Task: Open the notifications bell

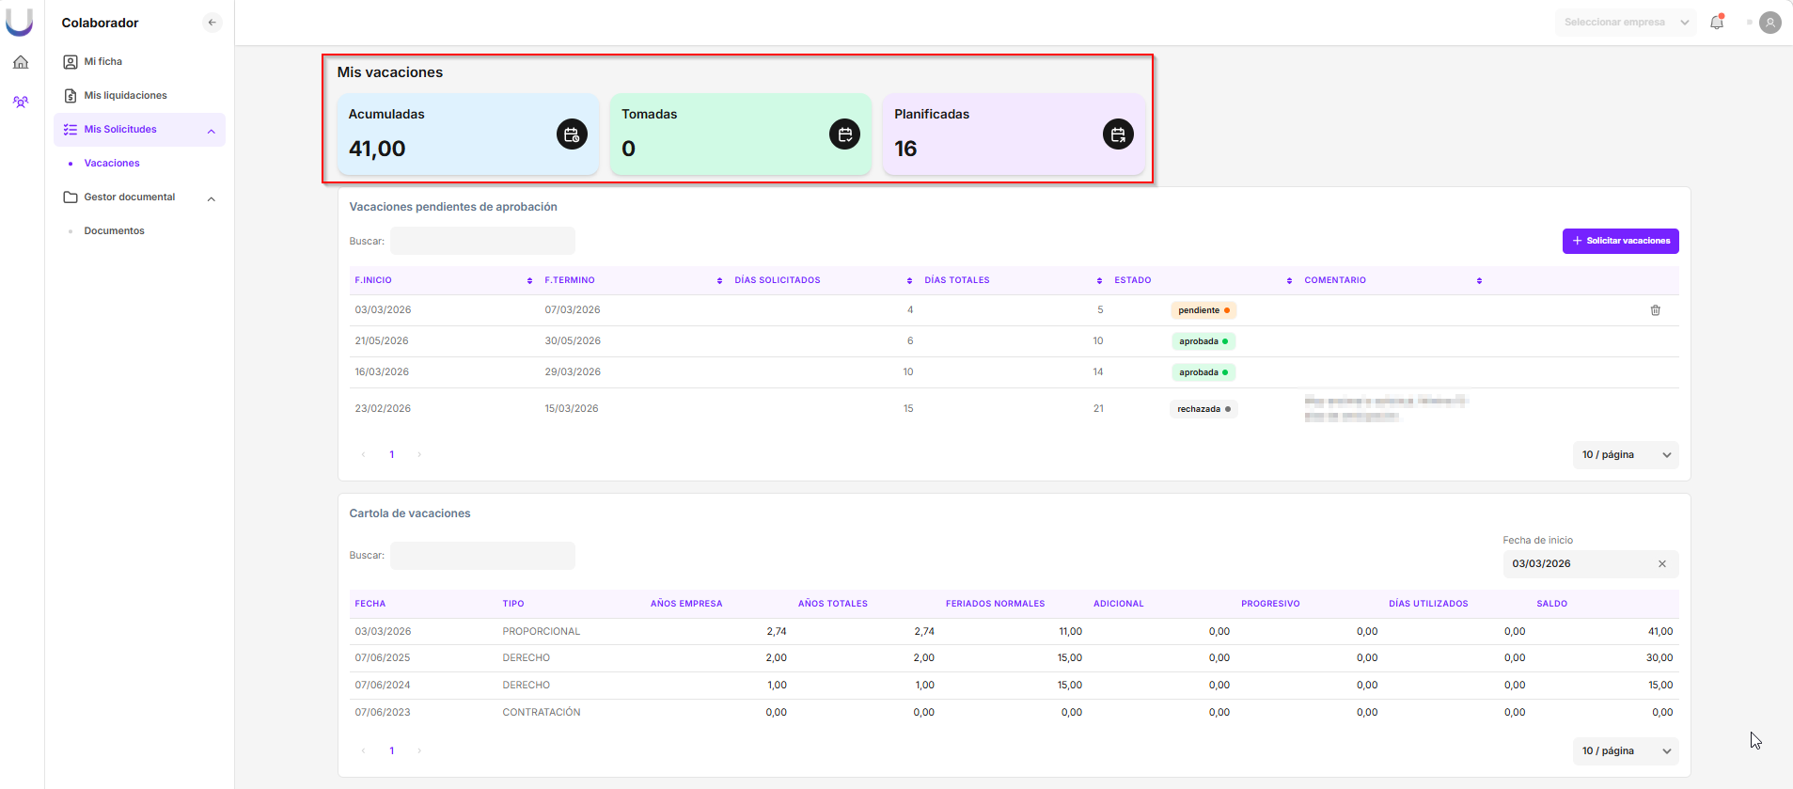Action: [1716, 23]
